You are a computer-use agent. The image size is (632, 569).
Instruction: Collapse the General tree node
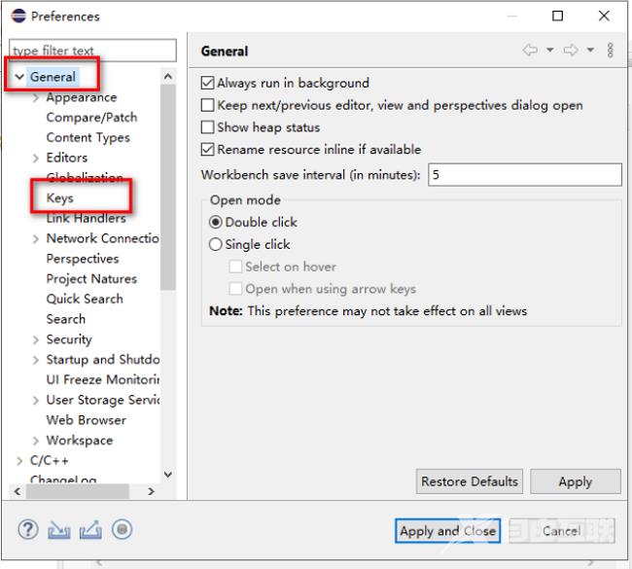pos(19,77)
